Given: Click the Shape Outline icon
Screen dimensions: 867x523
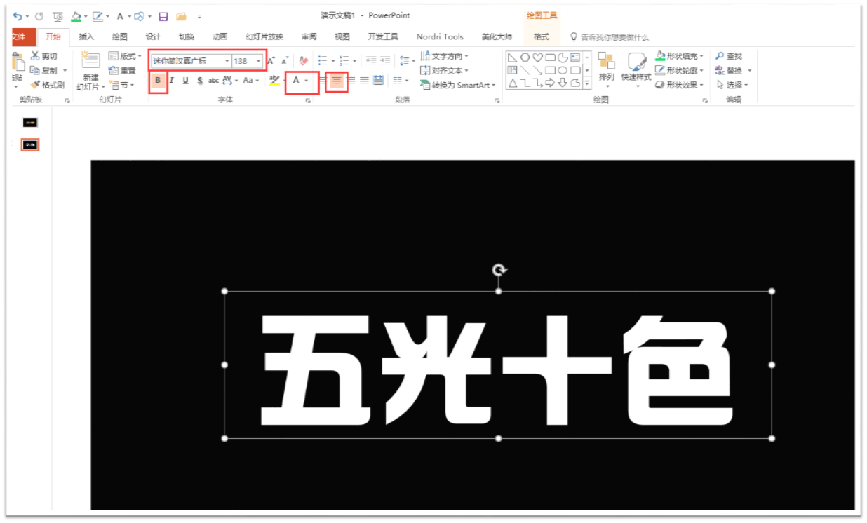Looking at the screenshot, I should (659, 69).
